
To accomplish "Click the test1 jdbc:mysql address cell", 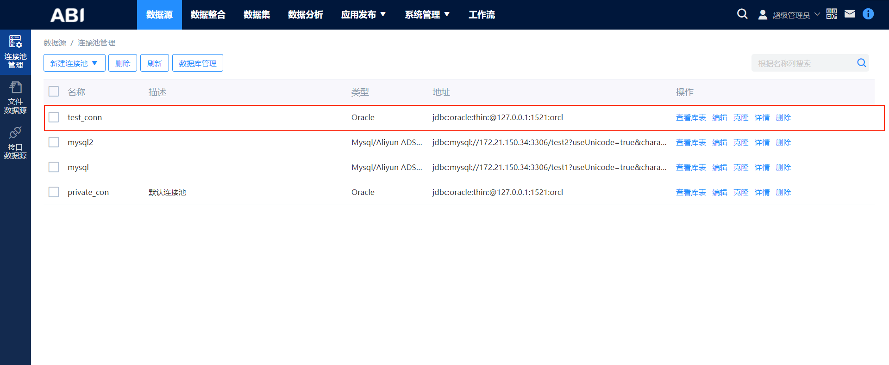I will pyautogui.click(x=550, y=167).
